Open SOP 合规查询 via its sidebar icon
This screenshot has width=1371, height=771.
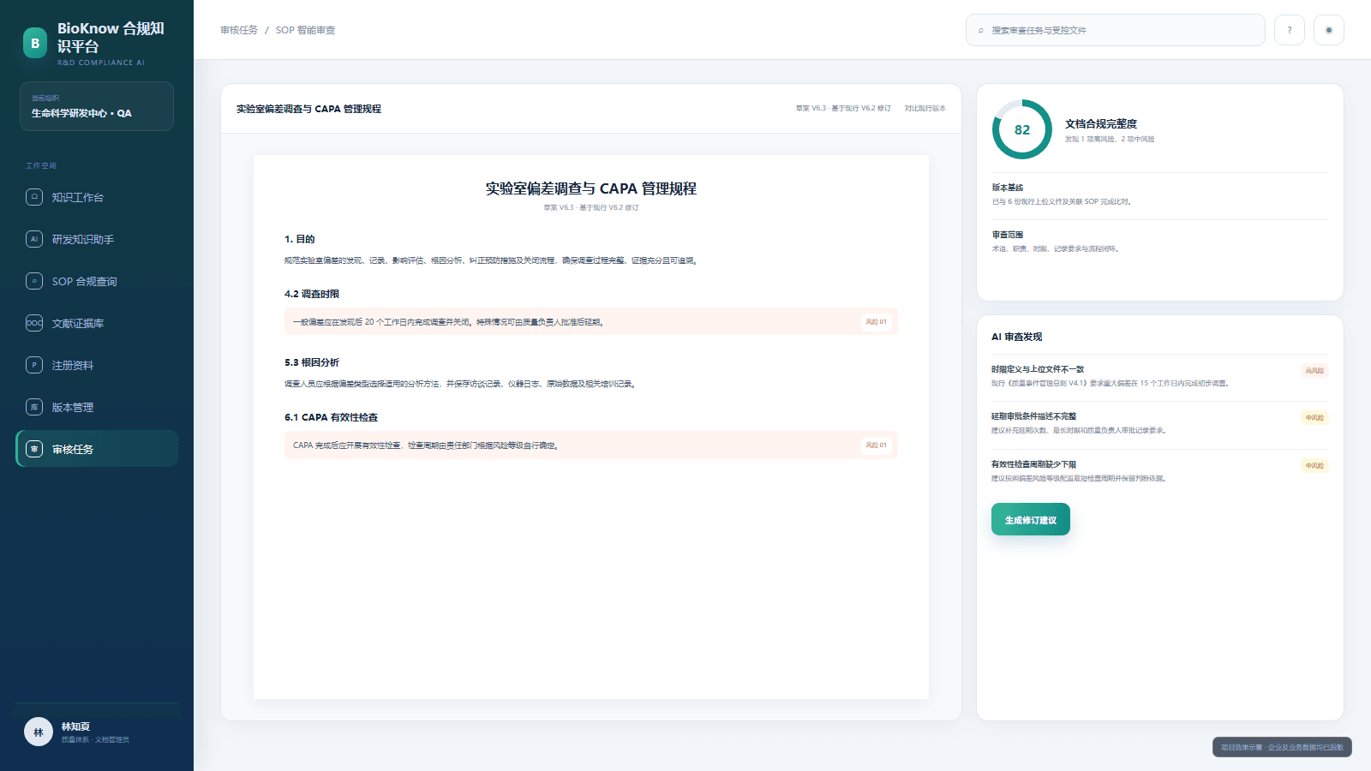point(34,281)
